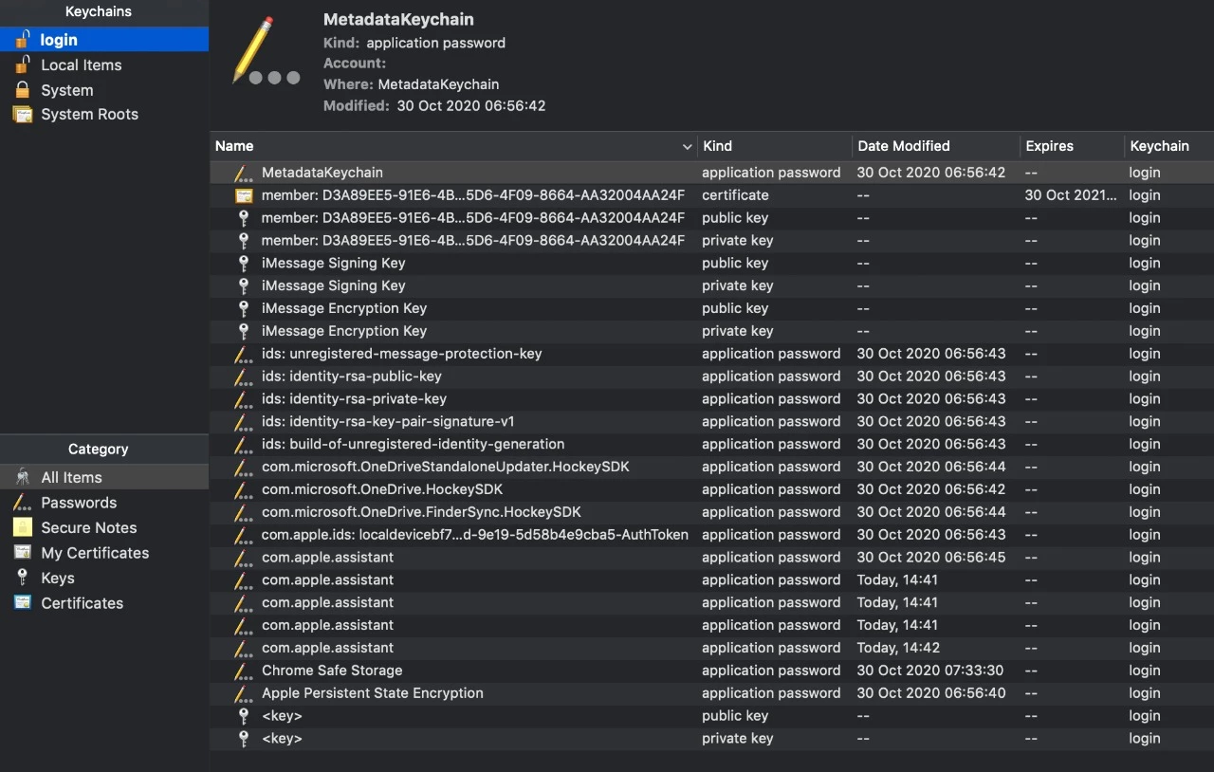The image size is (1214, 772).
Task: Select the Apple Persistent State Encryption entry
Action: [711, 693]
